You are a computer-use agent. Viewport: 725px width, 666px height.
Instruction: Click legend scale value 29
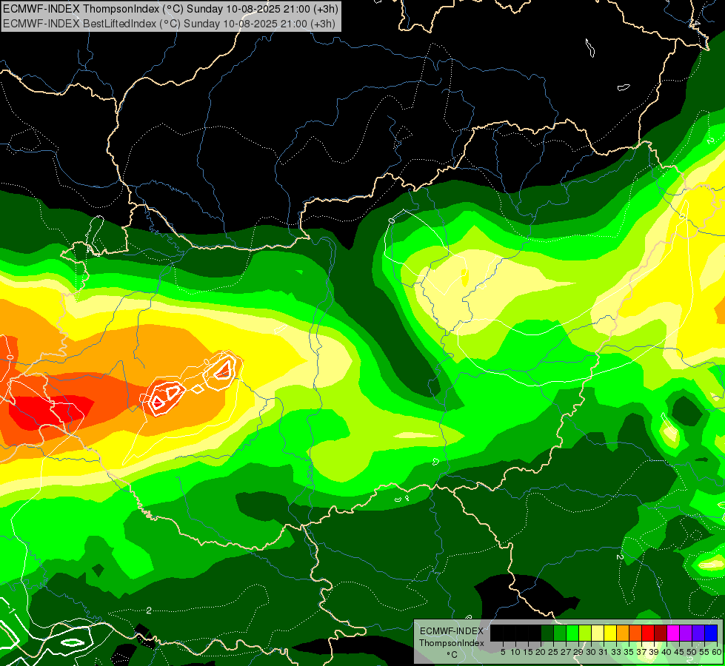[x=578, y=652]
